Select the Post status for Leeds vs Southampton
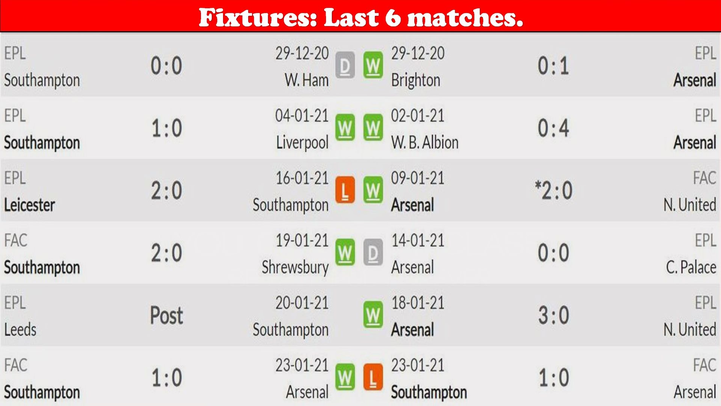 (x=166, y=315)
